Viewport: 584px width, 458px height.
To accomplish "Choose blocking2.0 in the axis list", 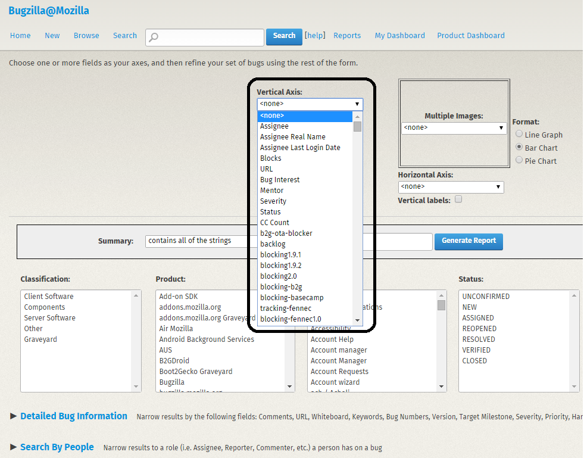I will (x=305, y=276).
